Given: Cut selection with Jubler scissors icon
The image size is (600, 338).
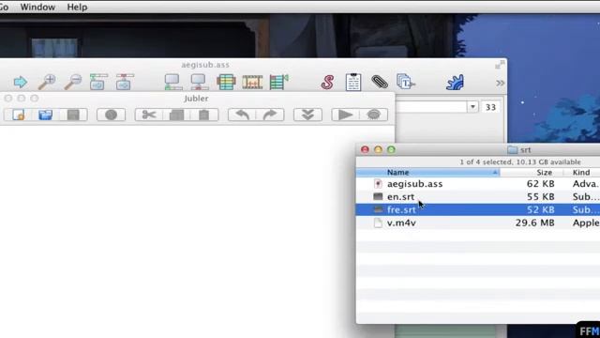Looking at the screenshot, I should tap(149, 115).
